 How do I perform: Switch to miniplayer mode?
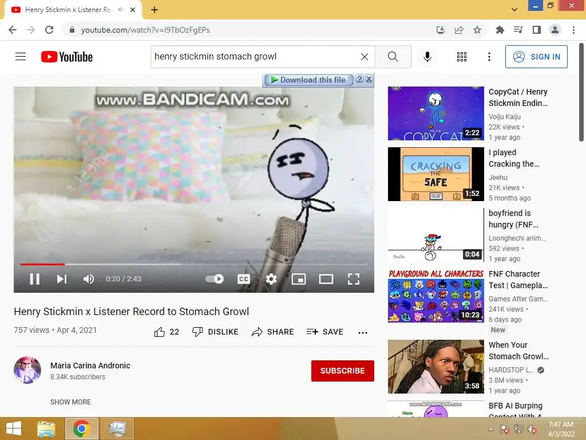299,279
